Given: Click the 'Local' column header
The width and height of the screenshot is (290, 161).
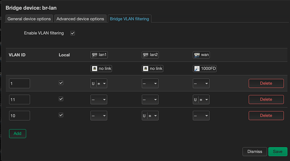Looking at the screenshot, I should click(64, 55).
